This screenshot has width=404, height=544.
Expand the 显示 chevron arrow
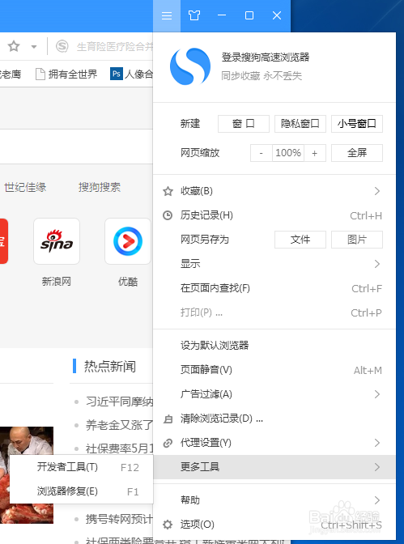click(377, 264)
